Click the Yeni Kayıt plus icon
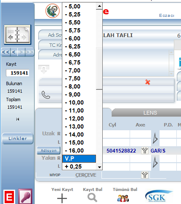This screenshot has height=204, width=181. pos(62,199)
